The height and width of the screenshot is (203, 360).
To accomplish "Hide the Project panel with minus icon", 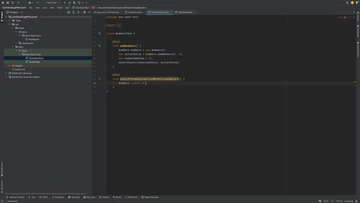I will pyautogui.click(x=89, y=12).
